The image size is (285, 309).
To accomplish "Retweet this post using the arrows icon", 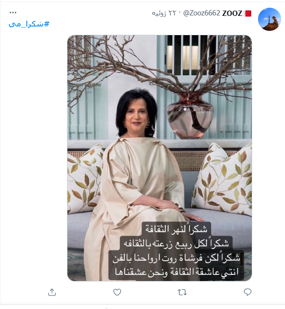I will click(x=182, y=292).
